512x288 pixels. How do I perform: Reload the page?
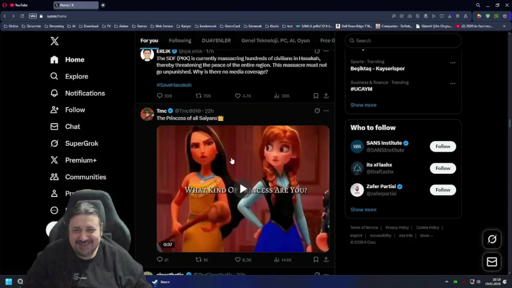pos(22,16)
